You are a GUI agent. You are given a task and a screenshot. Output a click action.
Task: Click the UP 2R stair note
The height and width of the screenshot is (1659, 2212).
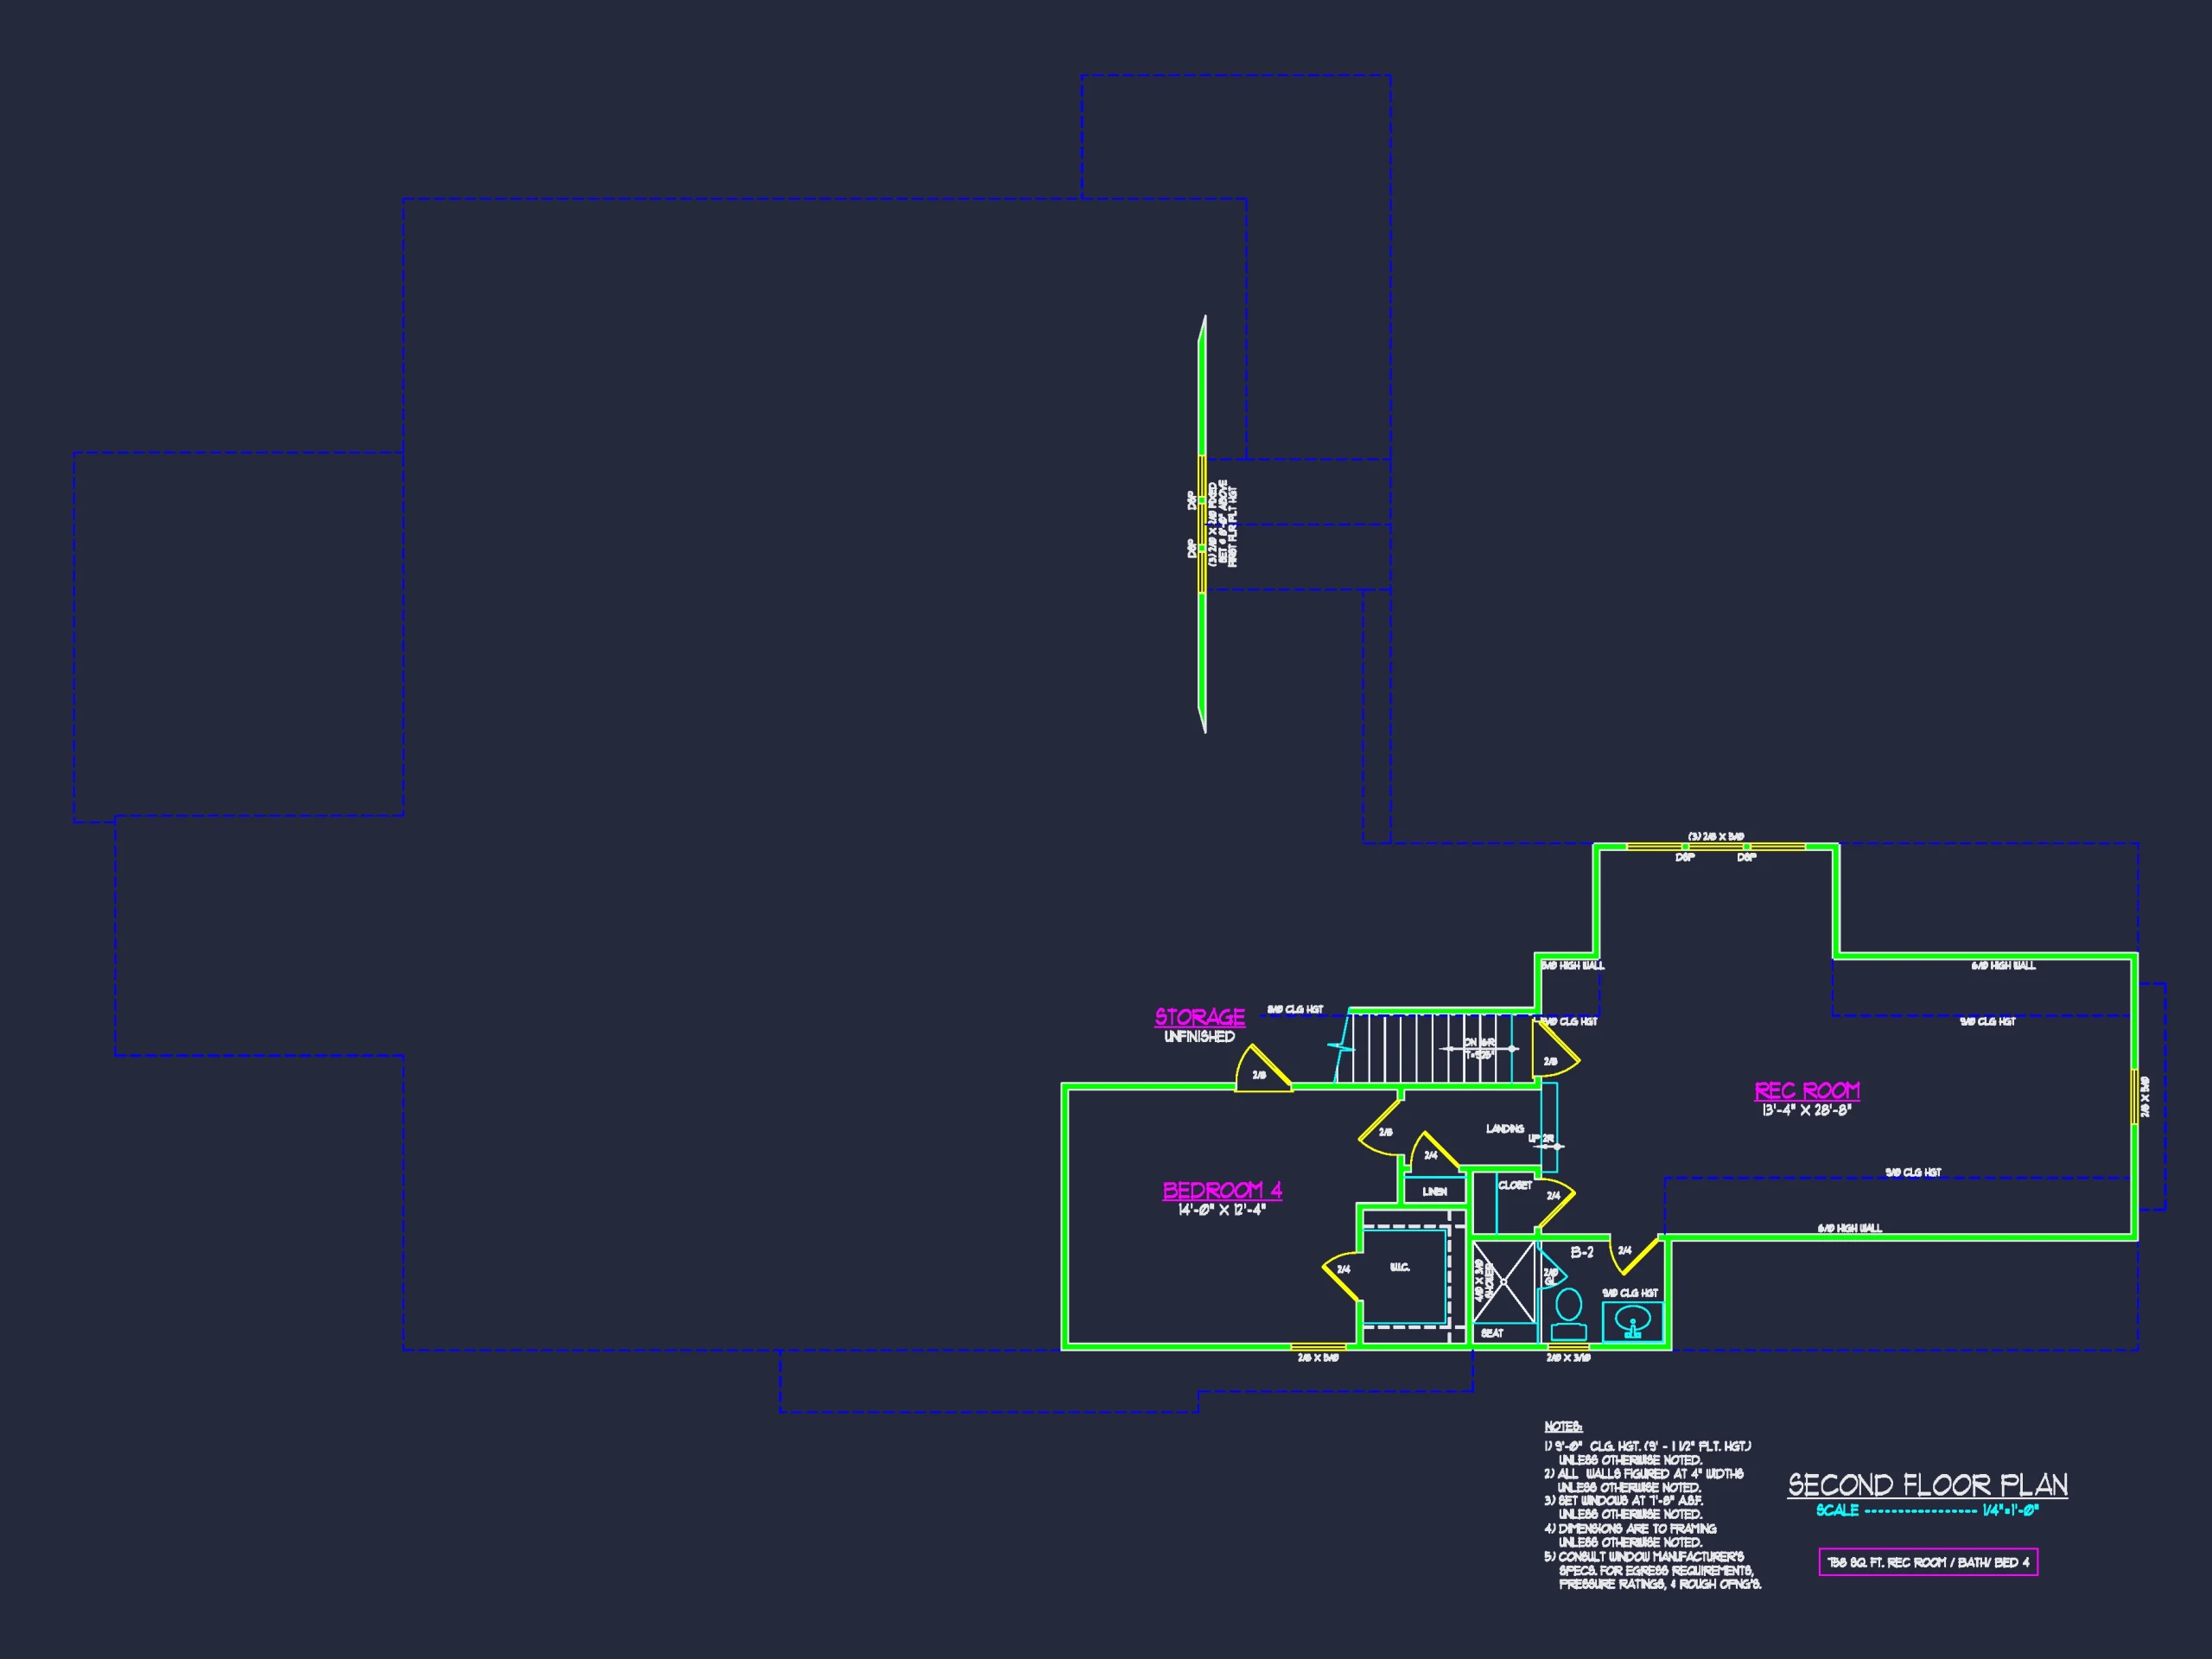click(1541, 1139)
